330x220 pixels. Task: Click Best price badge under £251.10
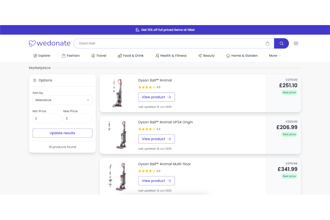[289, 92]
